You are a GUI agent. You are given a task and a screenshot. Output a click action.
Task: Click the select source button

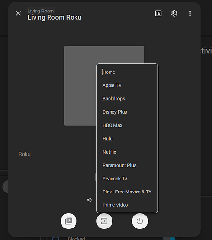(x=104, y=221)
